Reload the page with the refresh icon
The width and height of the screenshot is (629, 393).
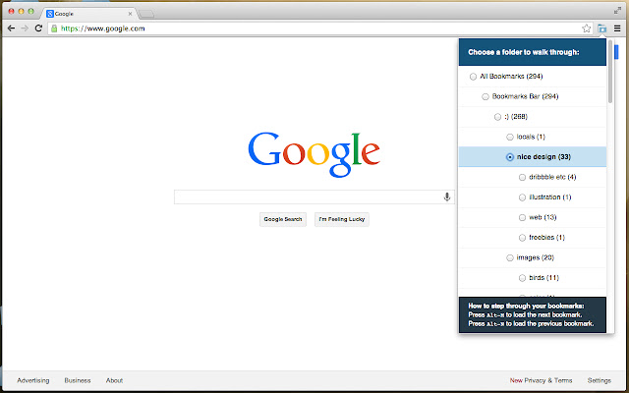pos(38,28)
